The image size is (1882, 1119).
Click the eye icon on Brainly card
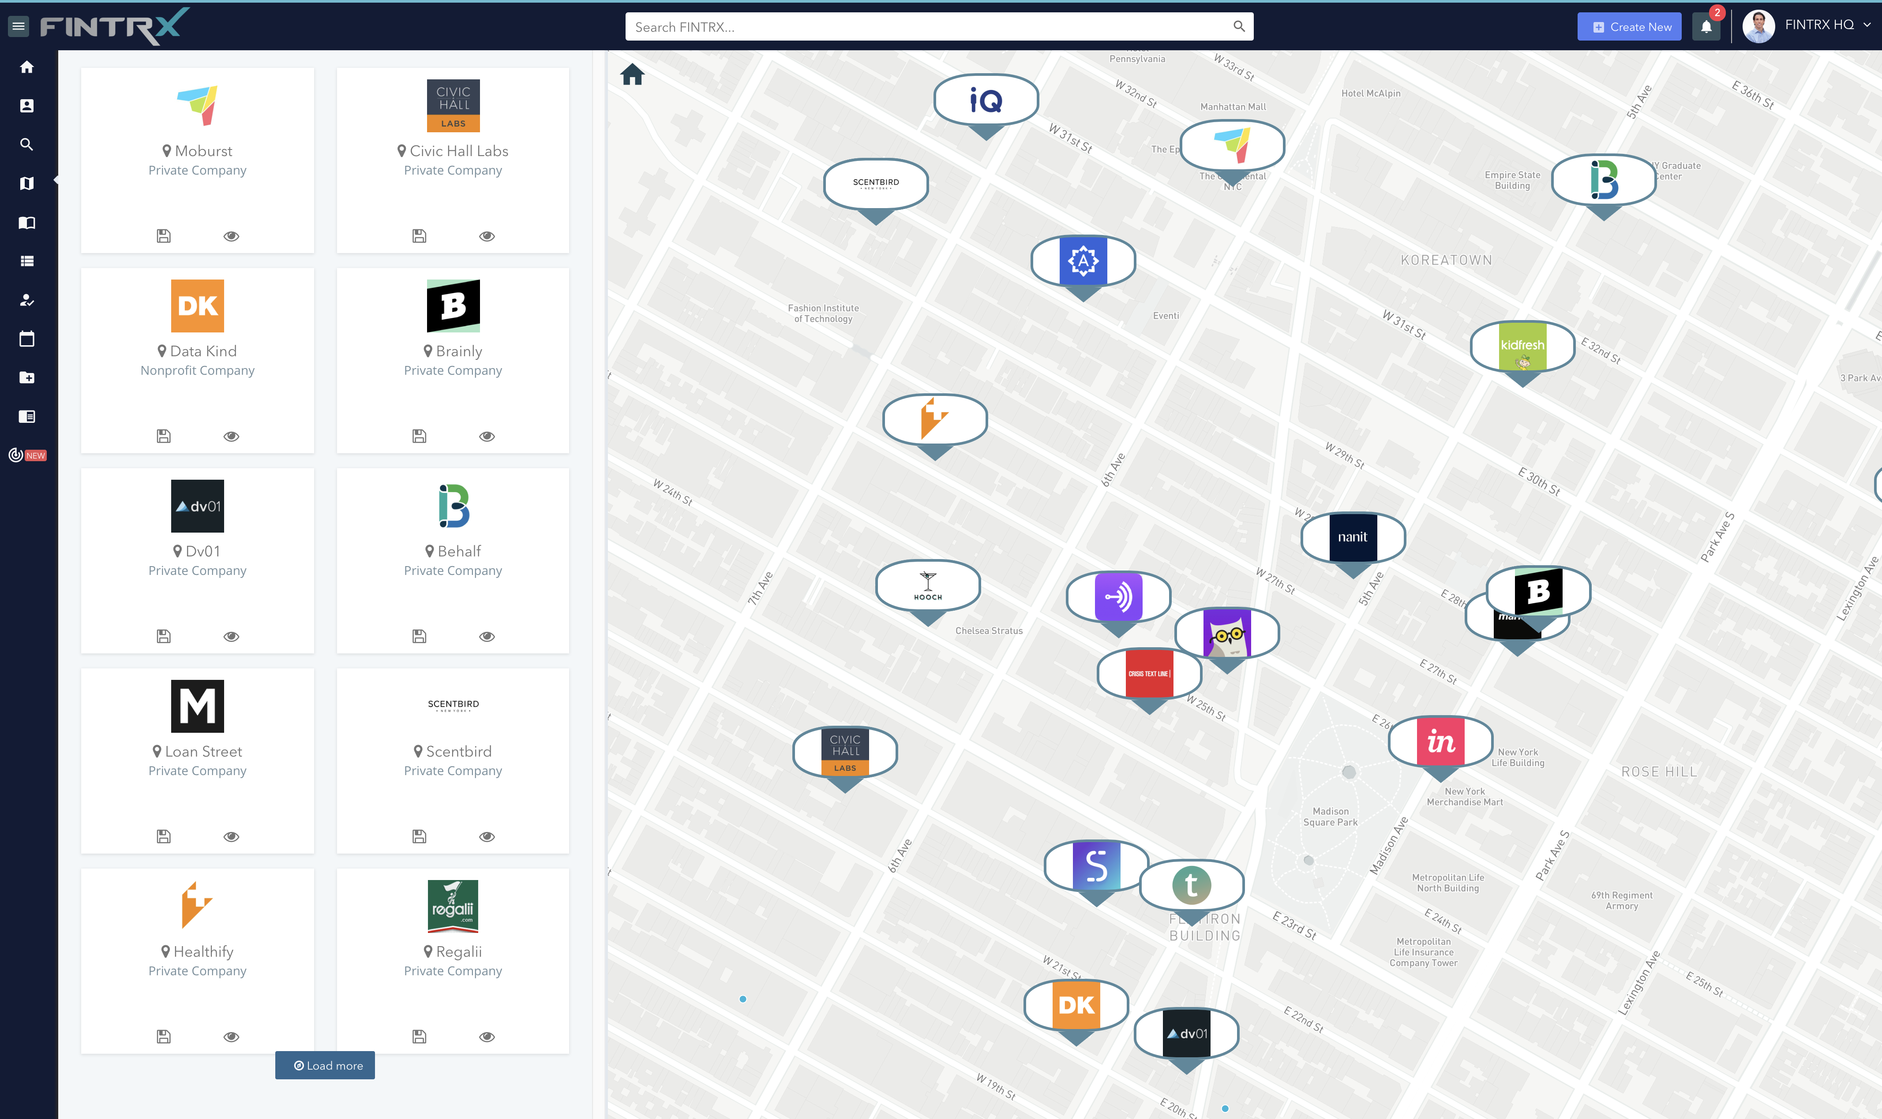pos(487,436)
